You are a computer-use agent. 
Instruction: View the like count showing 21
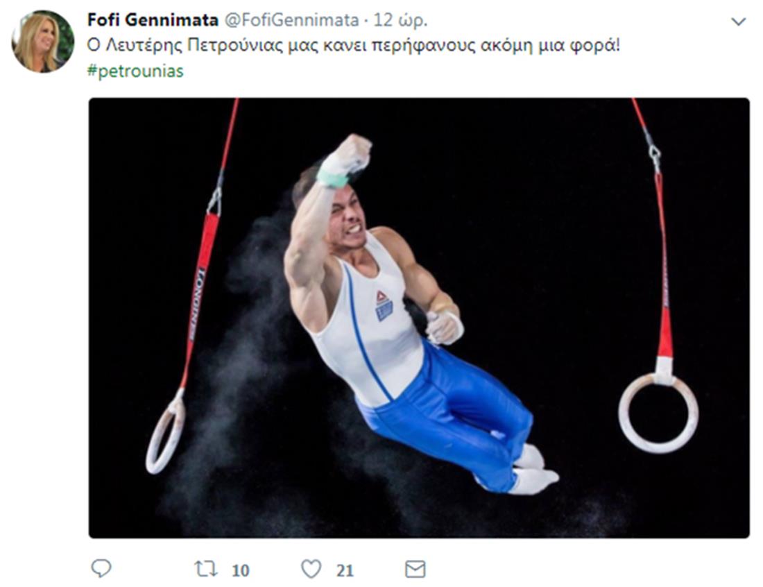click(x=345, y=570)
